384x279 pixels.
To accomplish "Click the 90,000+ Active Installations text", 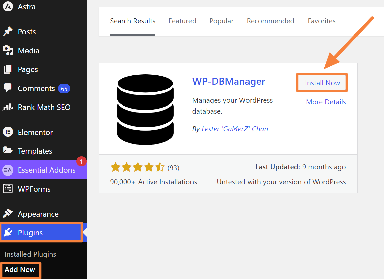I will click(154, 182).
